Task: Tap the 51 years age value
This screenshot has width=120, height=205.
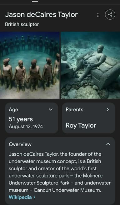Action: pyautogui.click(x=21, y=119)
